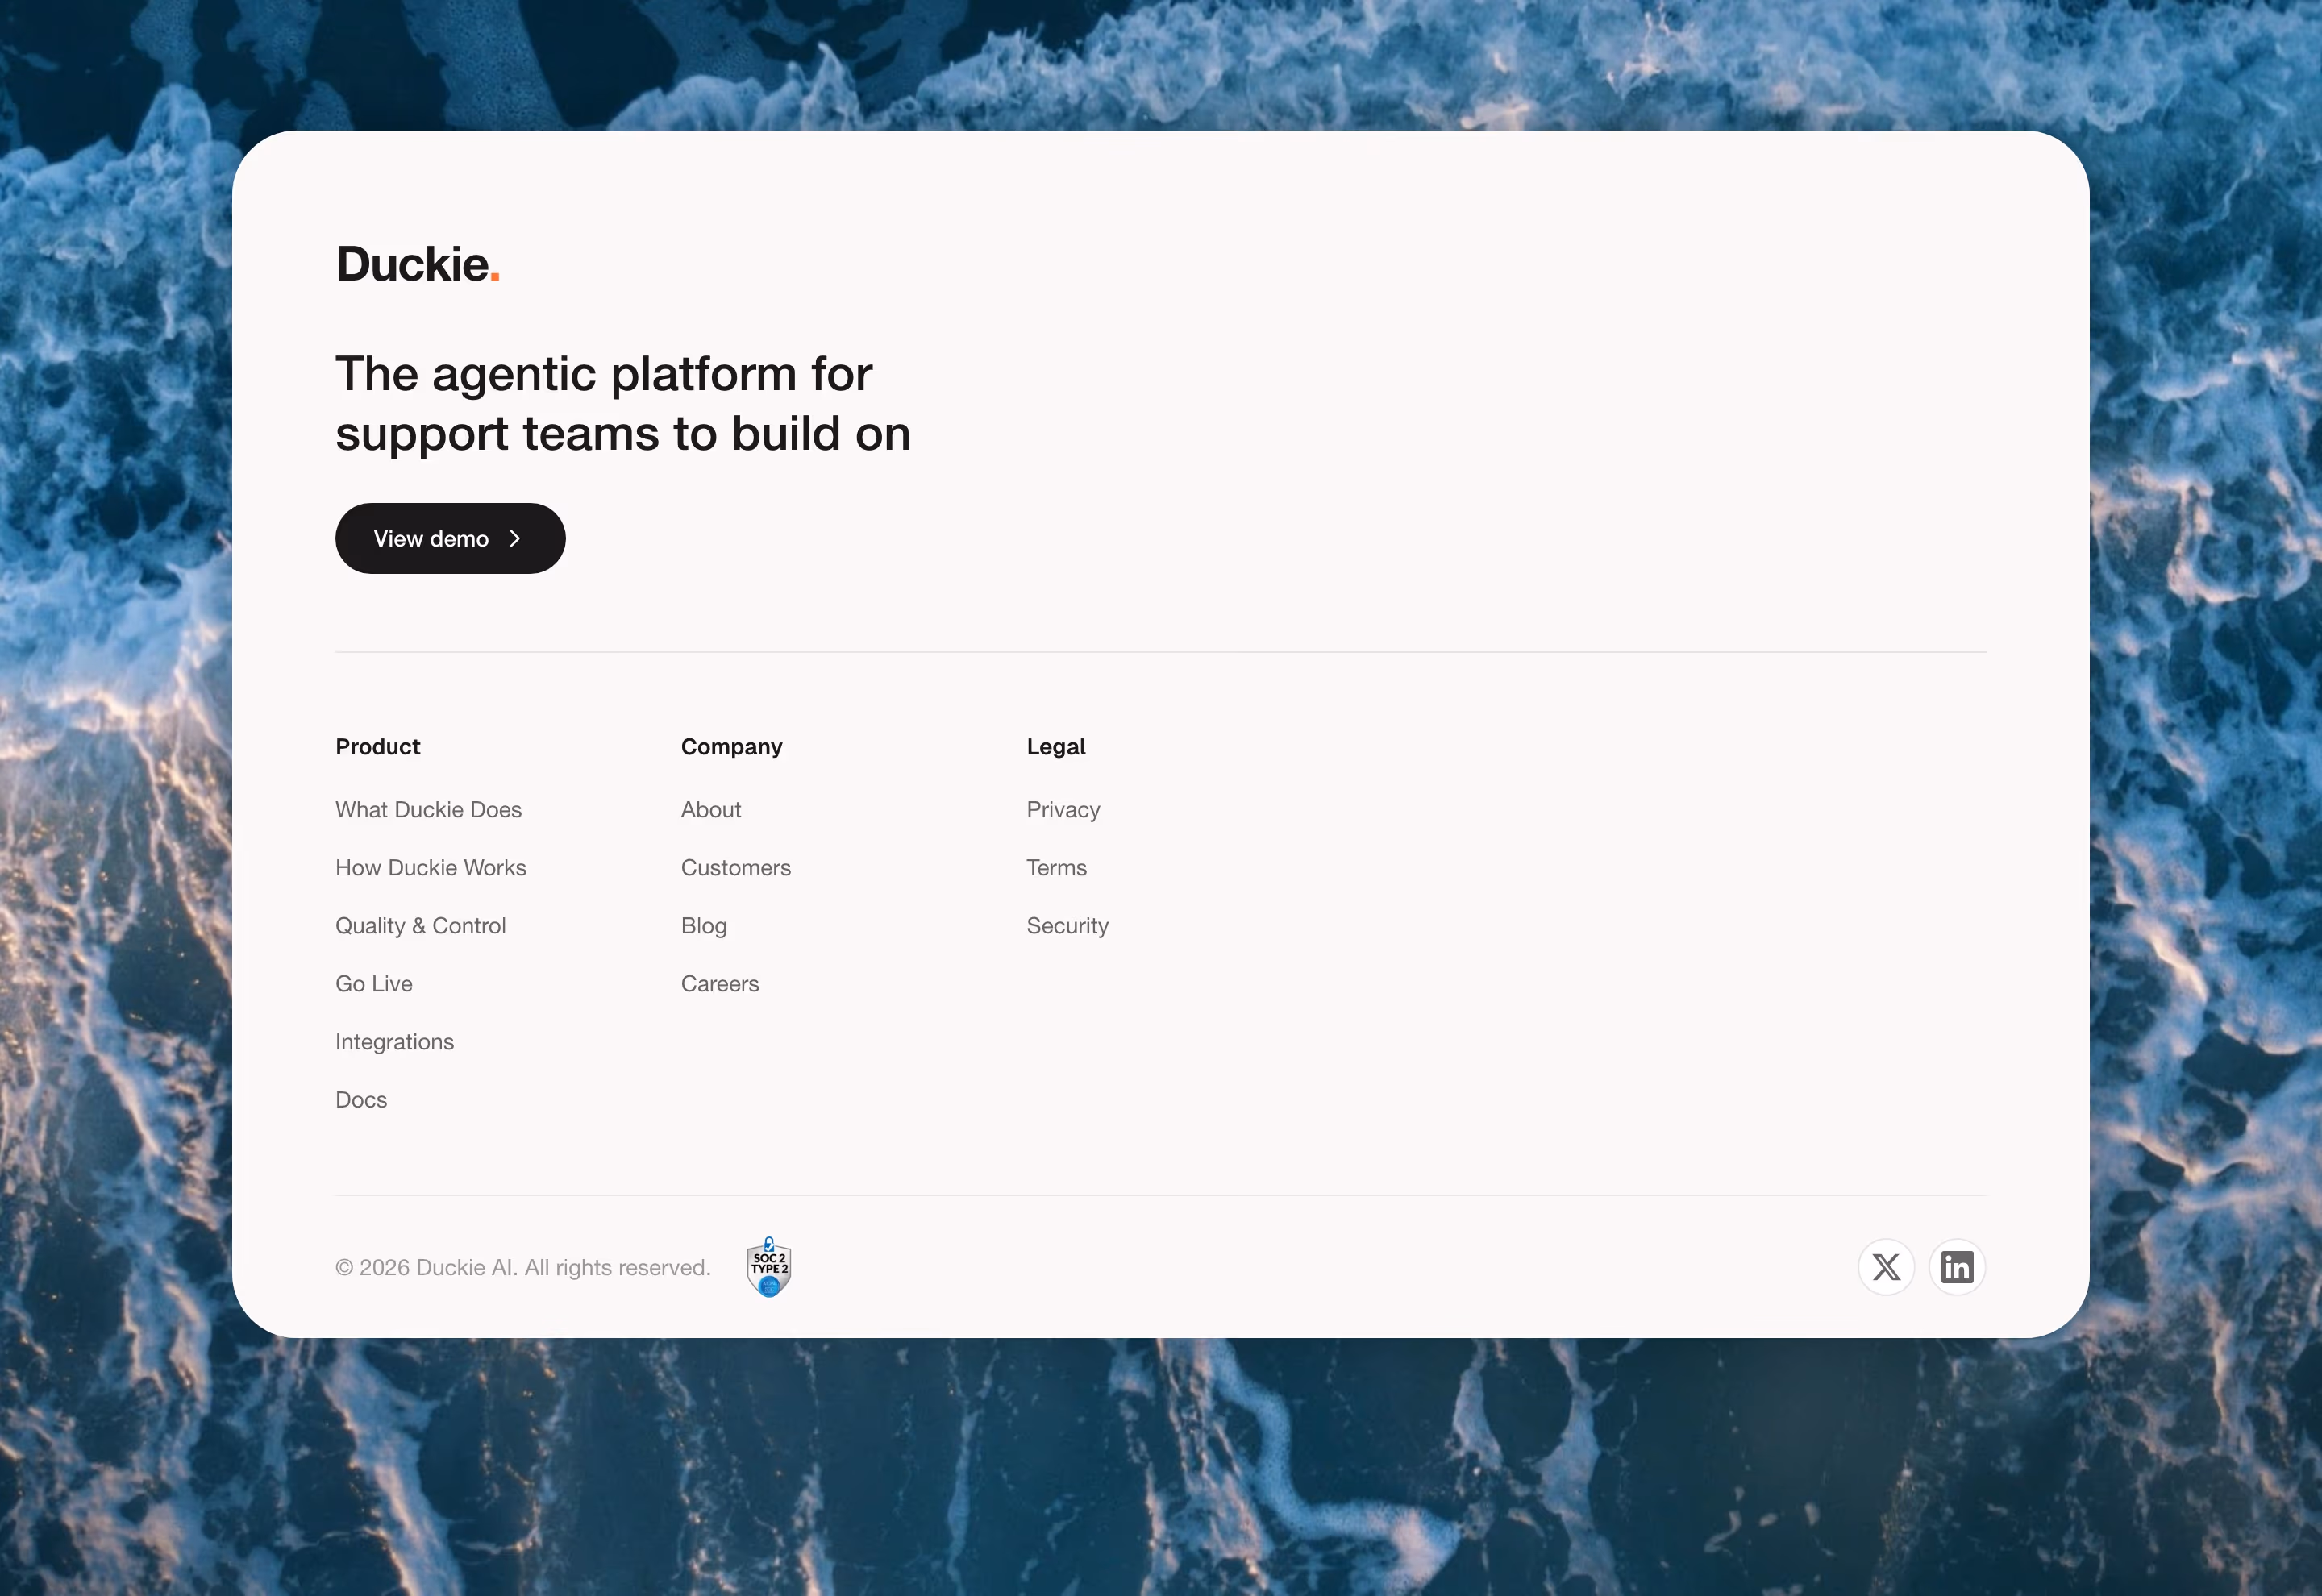Click the Legal column heading
Image resolution: width=2322 pixels, height=1596 pixels.
point(1056,747)
